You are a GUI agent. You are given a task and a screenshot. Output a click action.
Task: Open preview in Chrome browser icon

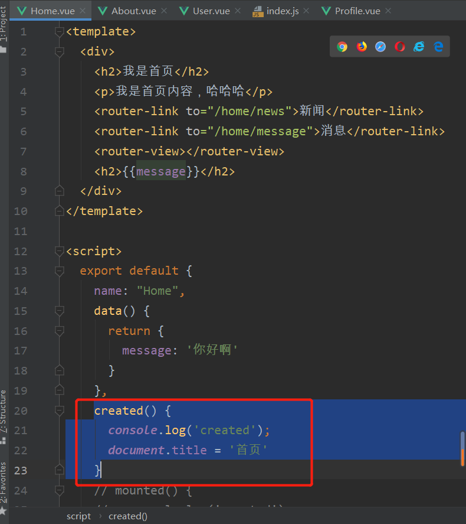[x=342, y=47]
